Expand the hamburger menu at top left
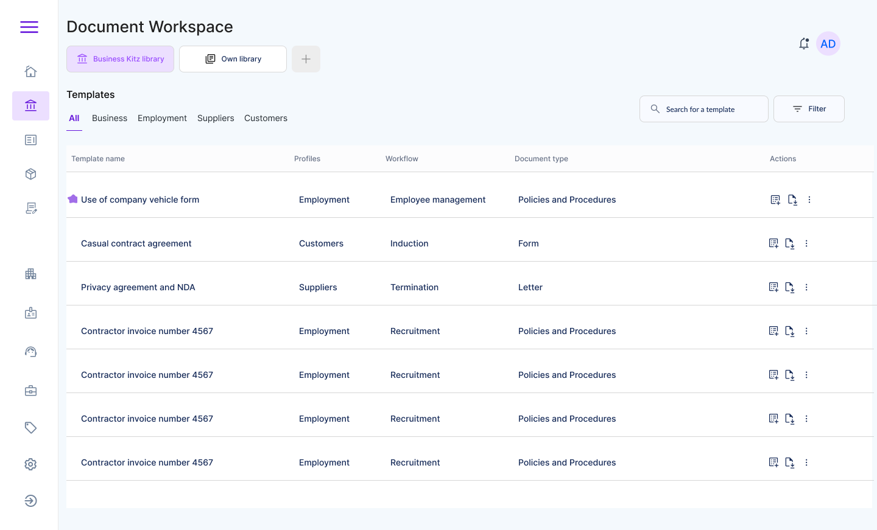This screenshot has width=877, height=530. click(29, 27)
